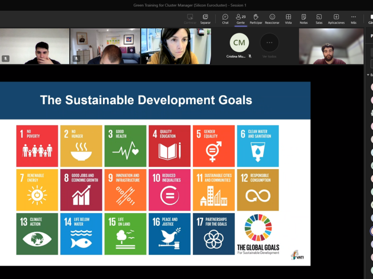373x279 pixels.
Task: Click mic icon on leftmost video tile
Action: [6, 58]
